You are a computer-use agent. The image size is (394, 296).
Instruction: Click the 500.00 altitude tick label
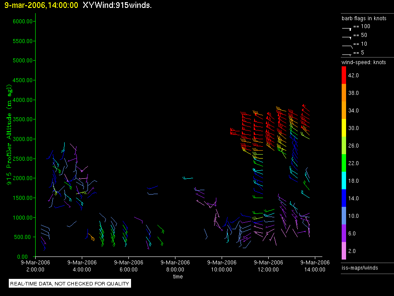pyautogui.click(x=24, y=237)
